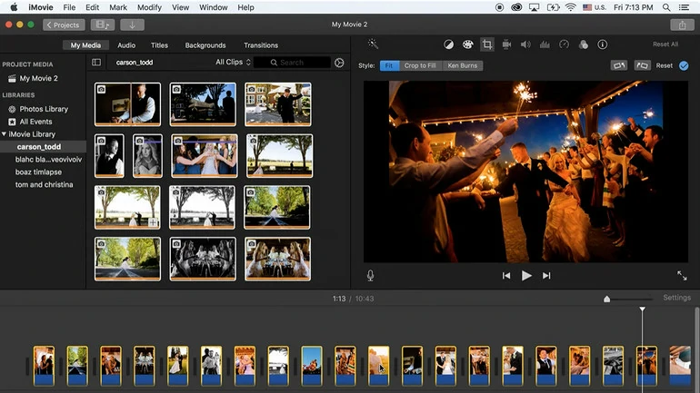Screen dimensions: 700x393
Task: Open the clip information icon
Action: (602, 44)
